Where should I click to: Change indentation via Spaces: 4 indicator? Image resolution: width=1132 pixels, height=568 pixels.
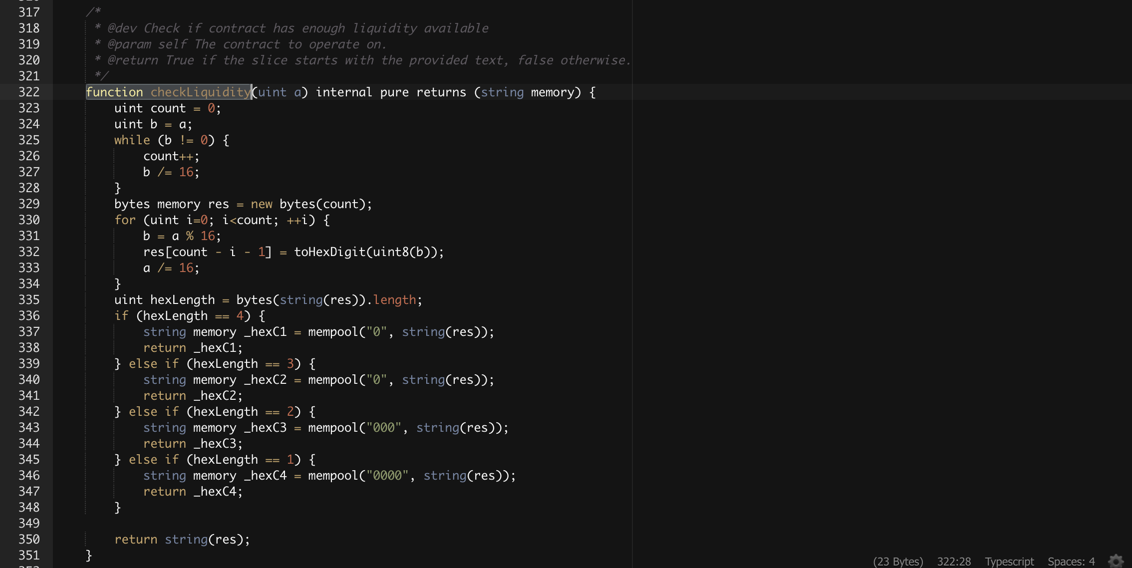(x=1071, y=562)
